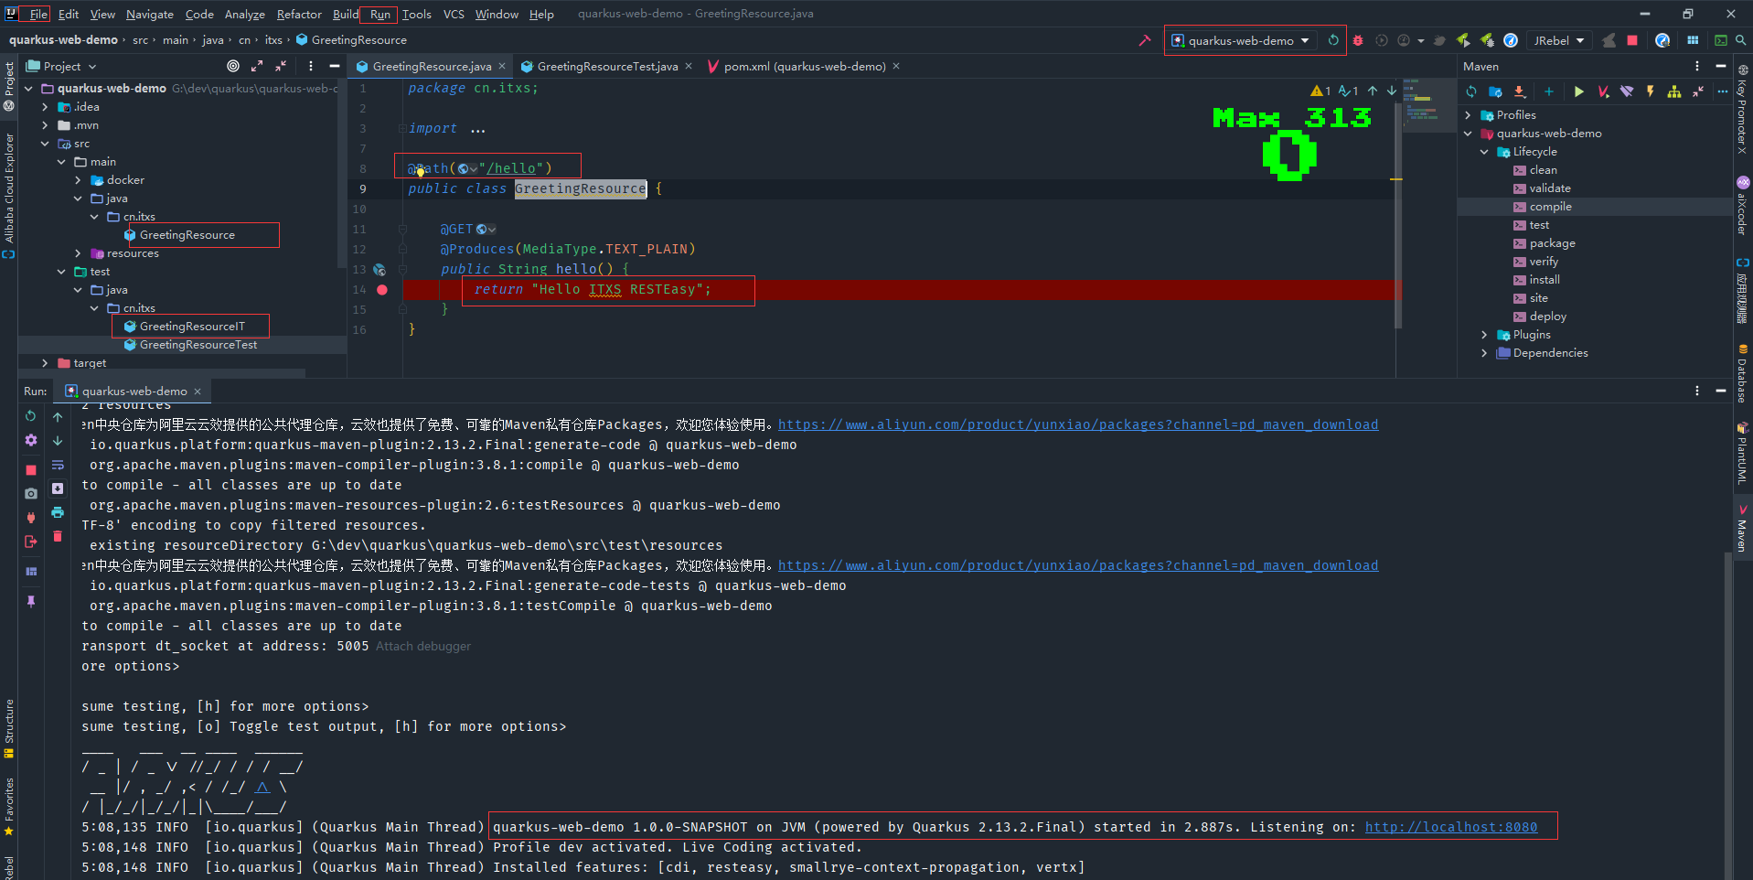This screenshot has height=880, width=1753.
Task: Show Maven dependencies diagram icon
Action: [x=1674, y=91]
